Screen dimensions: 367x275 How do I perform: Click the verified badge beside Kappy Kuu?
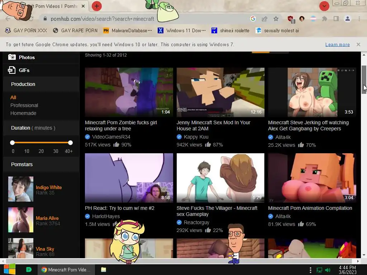tap(179, 137)
